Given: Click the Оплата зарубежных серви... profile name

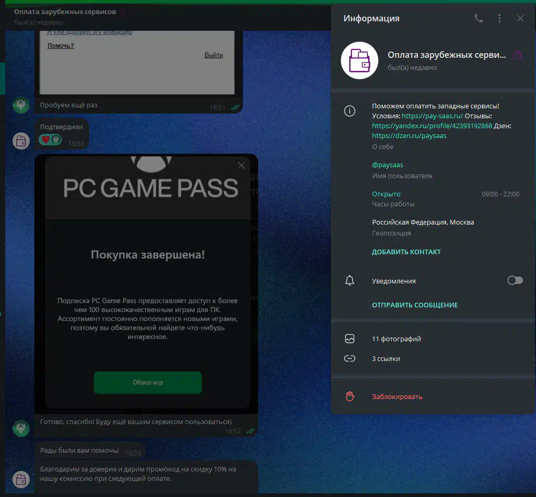Looking at the screenshot, I should point(446,55).
